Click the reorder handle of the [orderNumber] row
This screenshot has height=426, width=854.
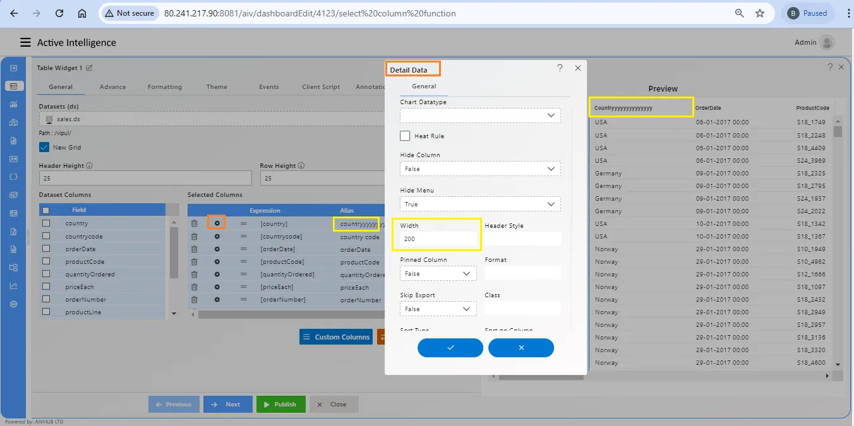[243, 299]
